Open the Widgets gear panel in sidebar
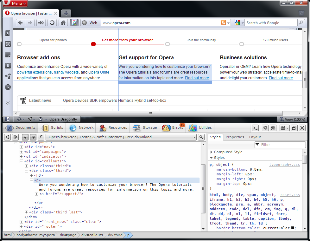The height and width of the screenshot is (241, 310). [x=8, y=44]
